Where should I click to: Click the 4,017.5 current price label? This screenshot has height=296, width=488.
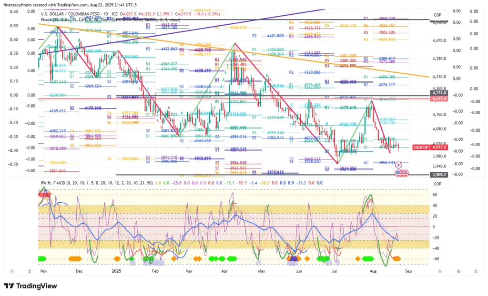[438, 147]
